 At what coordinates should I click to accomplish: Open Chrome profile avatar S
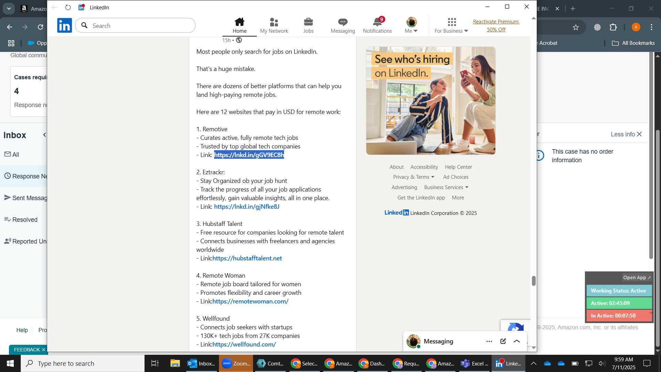pos(636,27)
